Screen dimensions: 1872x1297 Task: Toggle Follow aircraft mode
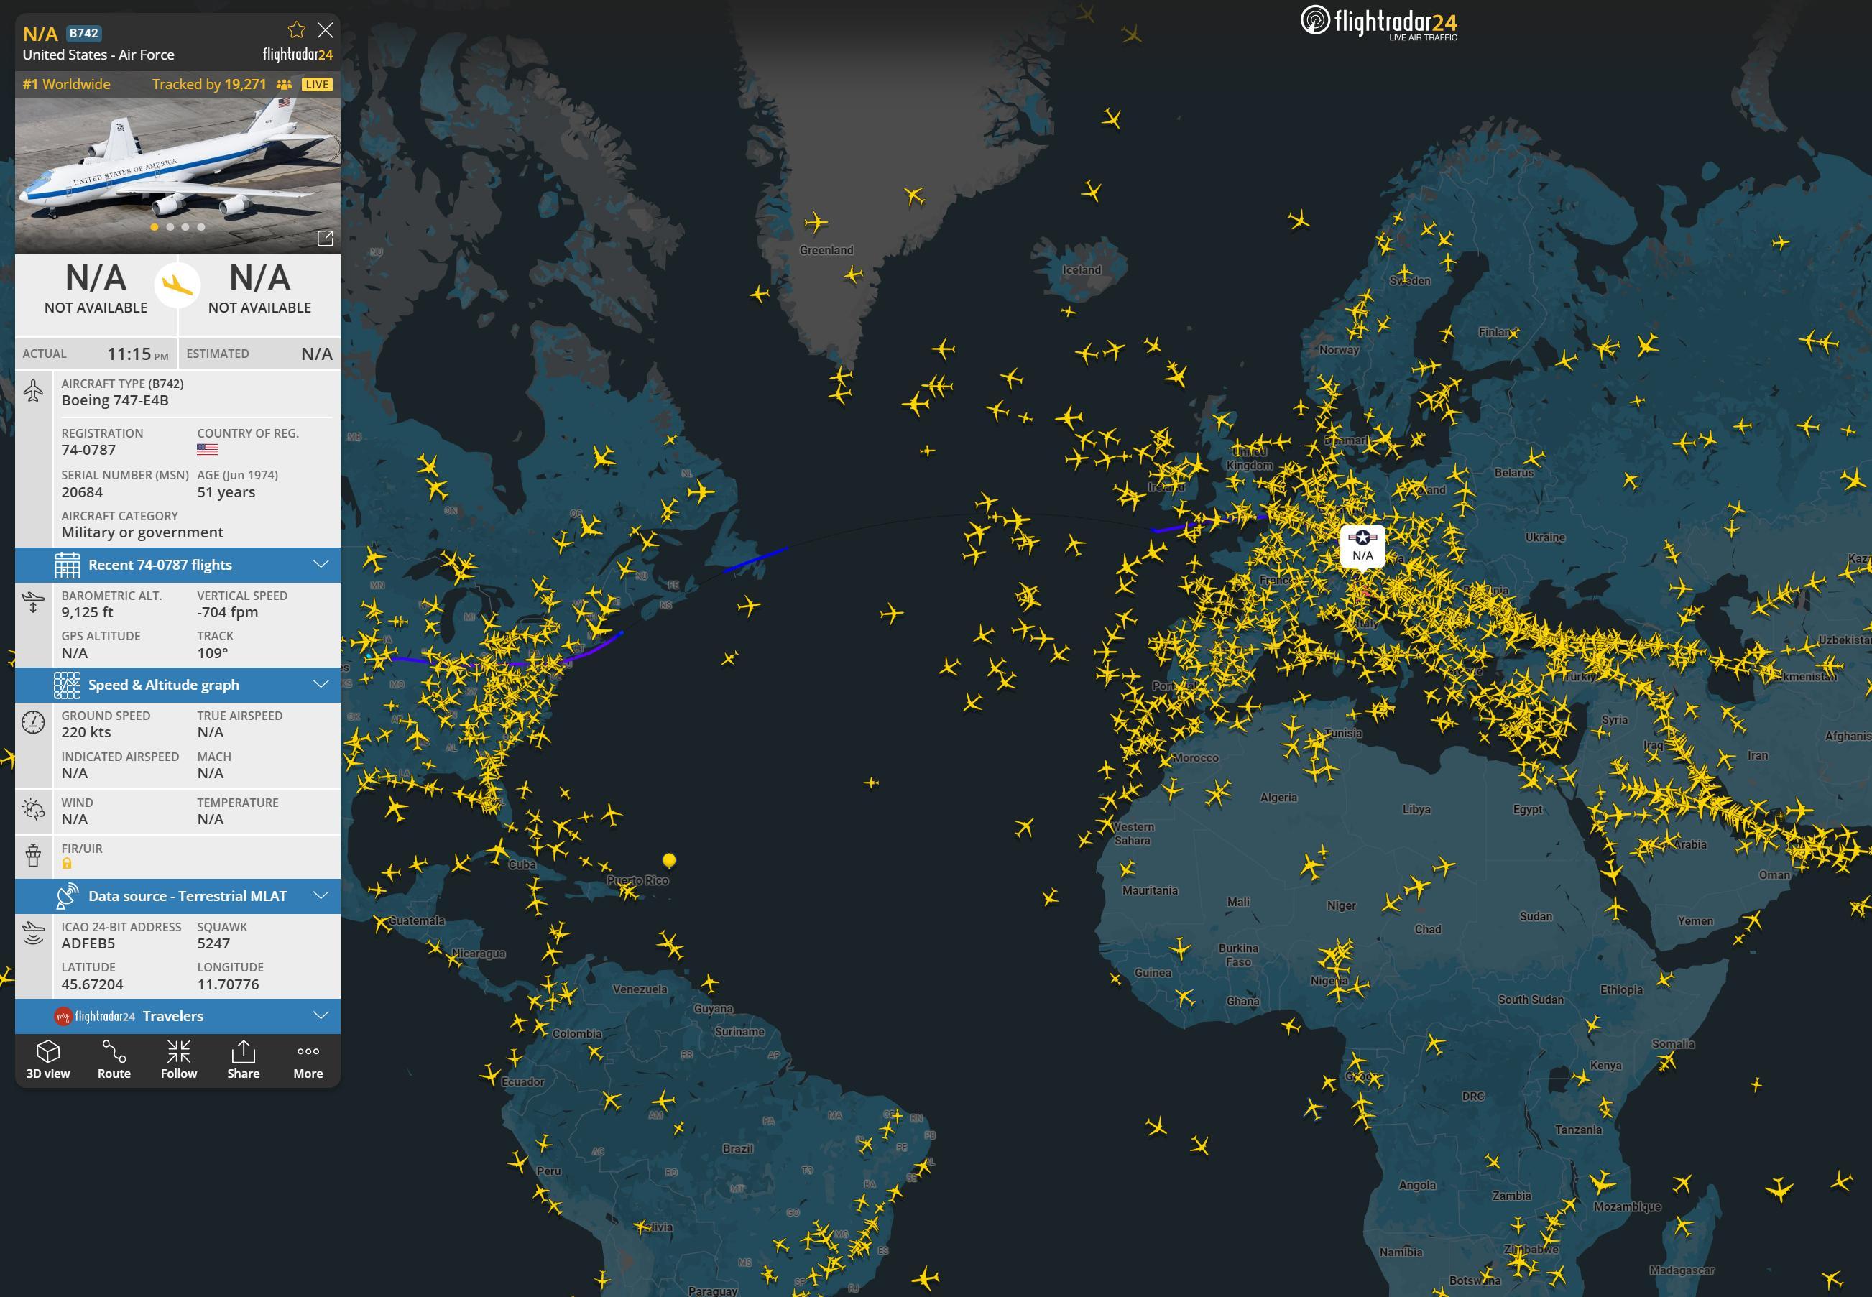pyautogui.click(x=179, y=1059)
